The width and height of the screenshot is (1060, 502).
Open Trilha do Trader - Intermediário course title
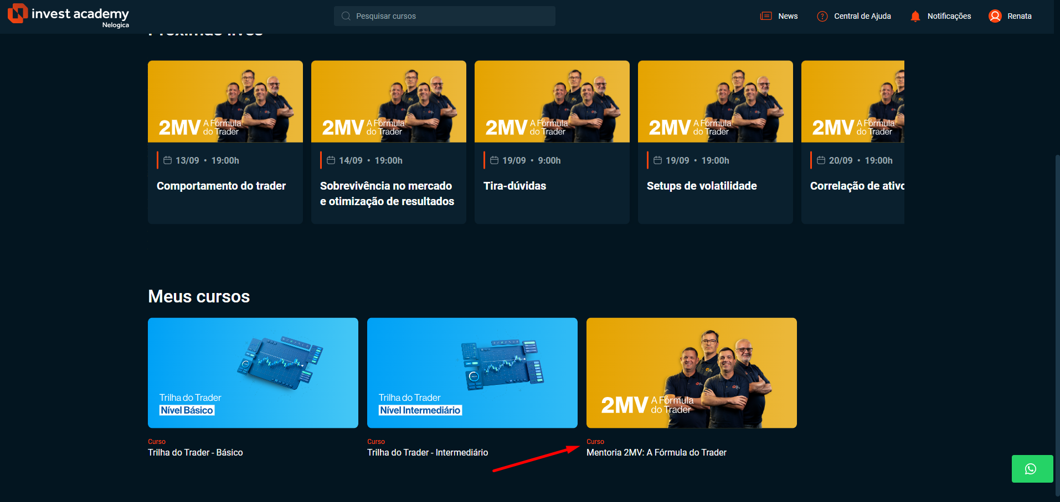pyautogui.click(x=428, y=452)
